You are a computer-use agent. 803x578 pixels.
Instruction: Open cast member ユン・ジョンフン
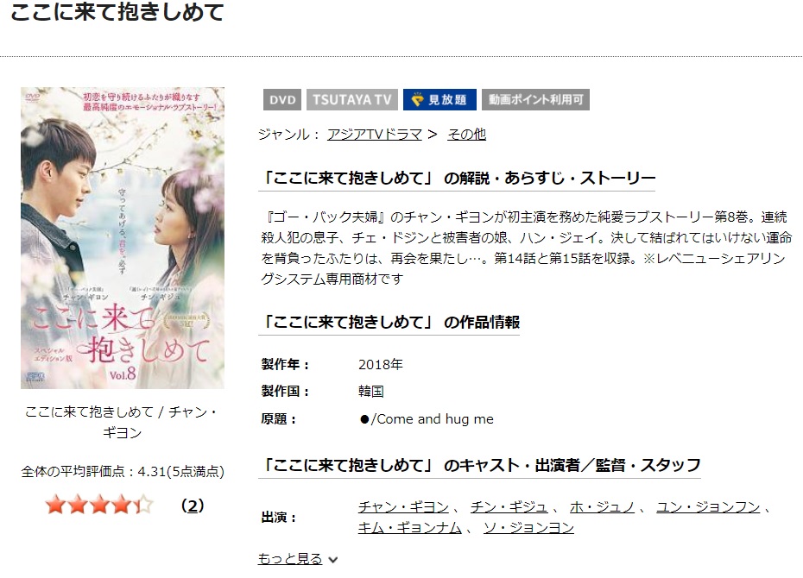click(x=708, y=507)
